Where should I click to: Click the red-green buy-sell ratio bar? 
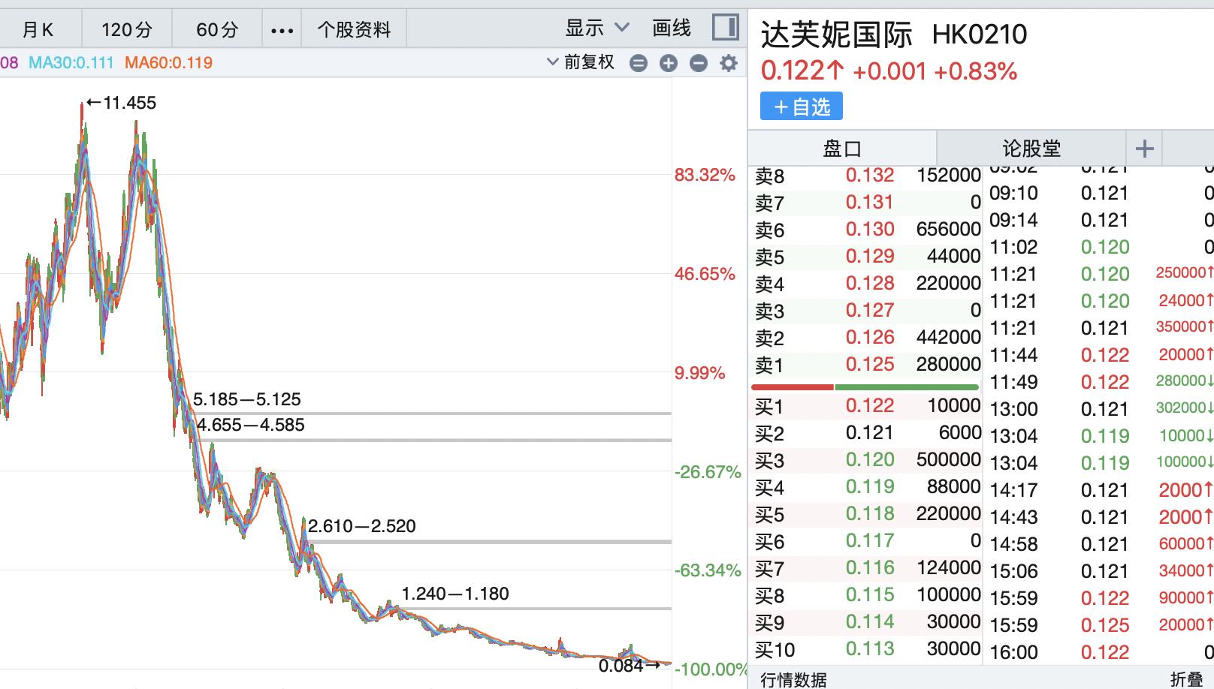click(867, 386)
